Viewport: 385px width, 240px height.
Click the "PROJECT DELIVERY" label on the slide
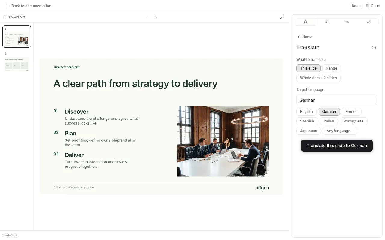66,67
